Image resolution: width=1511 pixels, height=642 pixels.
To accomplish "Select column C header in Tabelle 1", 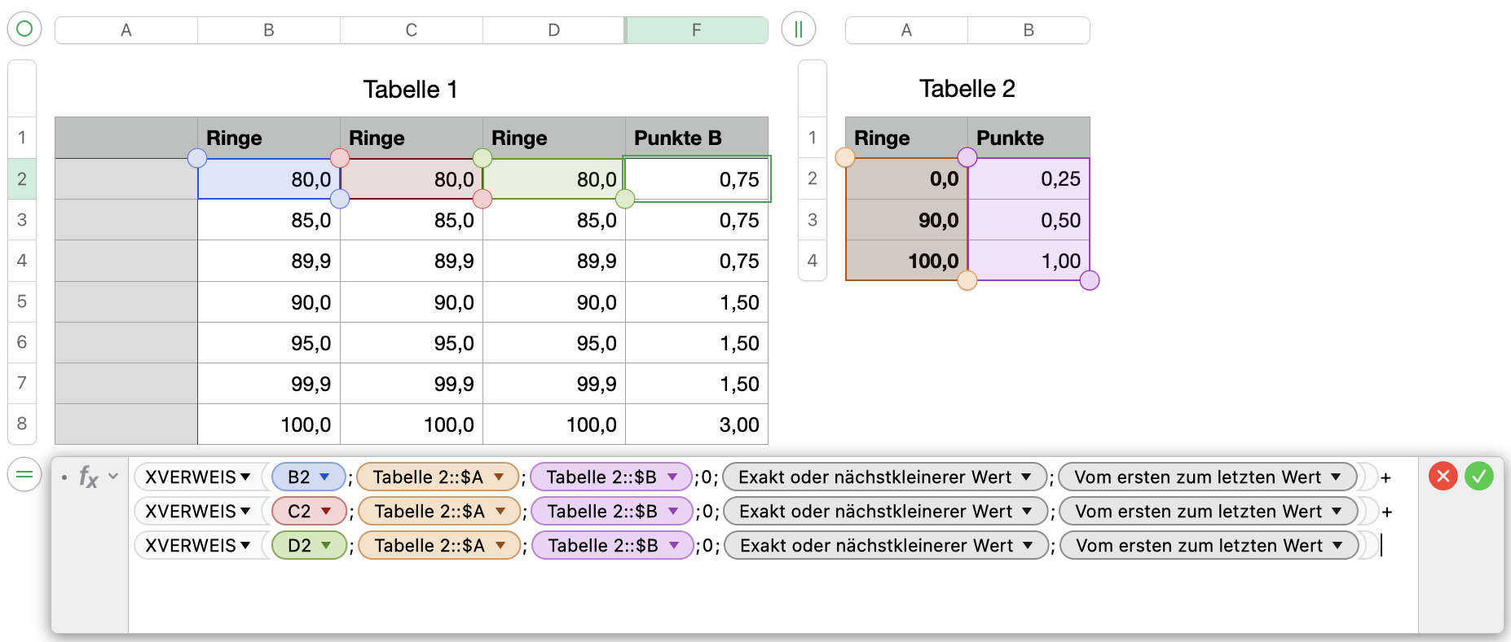I will (411, 30).
